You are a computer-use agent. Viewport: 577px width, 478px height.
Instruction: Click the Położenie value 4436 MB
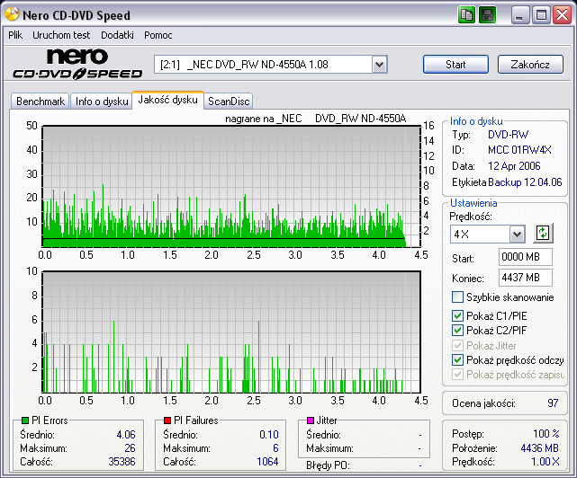[x=540, y=447]
